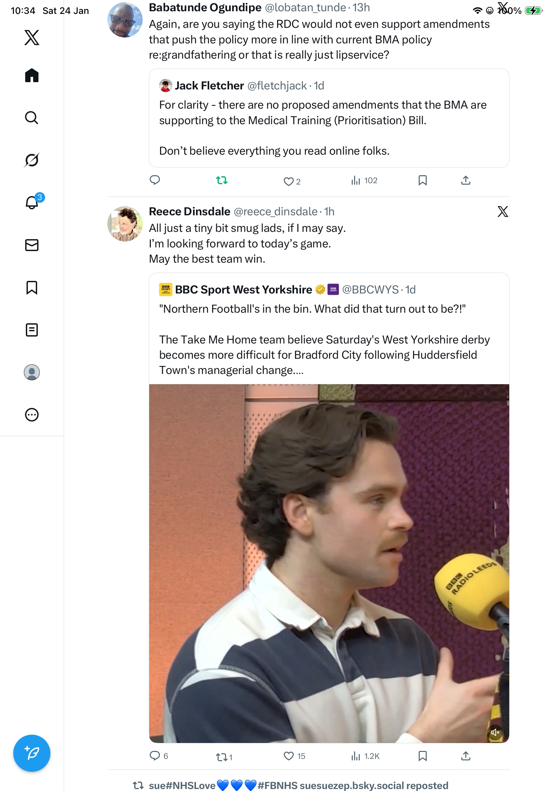Open the Home feed icon
This screenshot has height=791, width=553.
coord(32,76)
